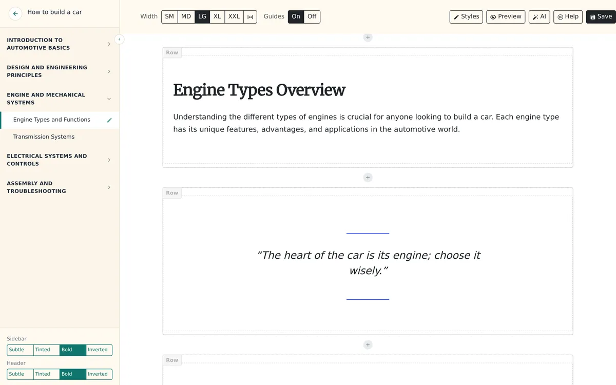The image size is (616, 385).
Task: Expand Assembly and Troubleshooting section
Action: [x=60, y=187]
